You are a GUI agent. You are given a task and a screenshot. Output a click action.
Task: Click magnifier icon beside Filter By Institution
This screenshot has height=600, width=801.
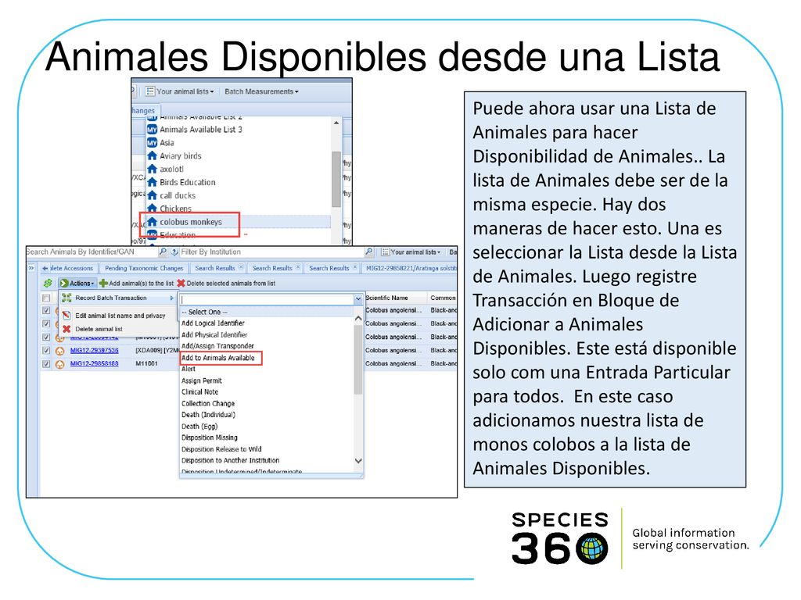[369, 252]
